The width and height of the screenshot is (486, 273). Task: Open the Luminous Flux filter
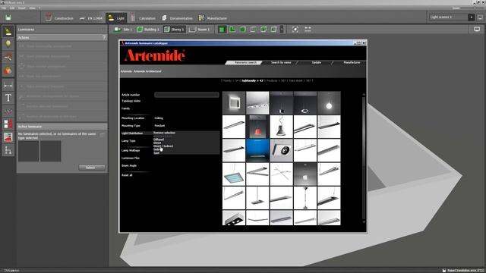[130, 158]
